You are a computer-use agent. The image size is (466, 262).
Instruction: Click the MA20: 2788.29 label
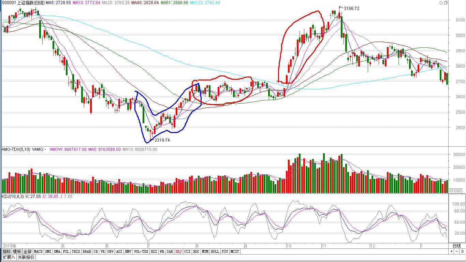116,3
